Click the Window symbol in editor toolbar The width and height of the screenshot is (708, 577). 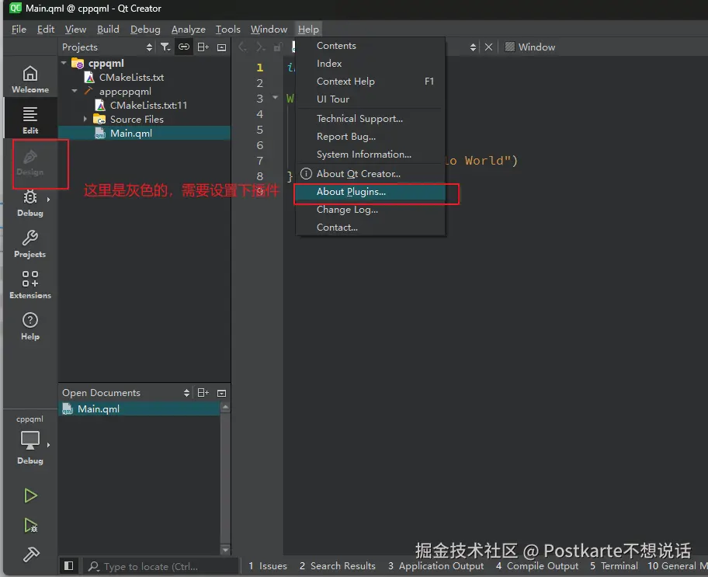[530, 47]
